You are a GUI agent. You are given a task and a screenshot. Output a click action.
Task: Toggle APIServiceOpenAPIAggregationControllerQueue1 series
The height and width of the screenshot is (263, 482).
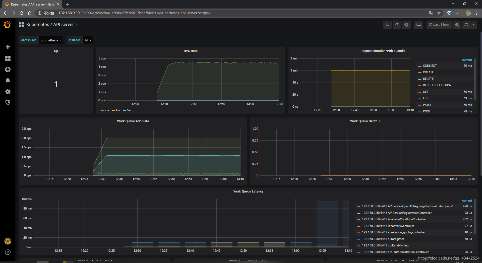407,206
